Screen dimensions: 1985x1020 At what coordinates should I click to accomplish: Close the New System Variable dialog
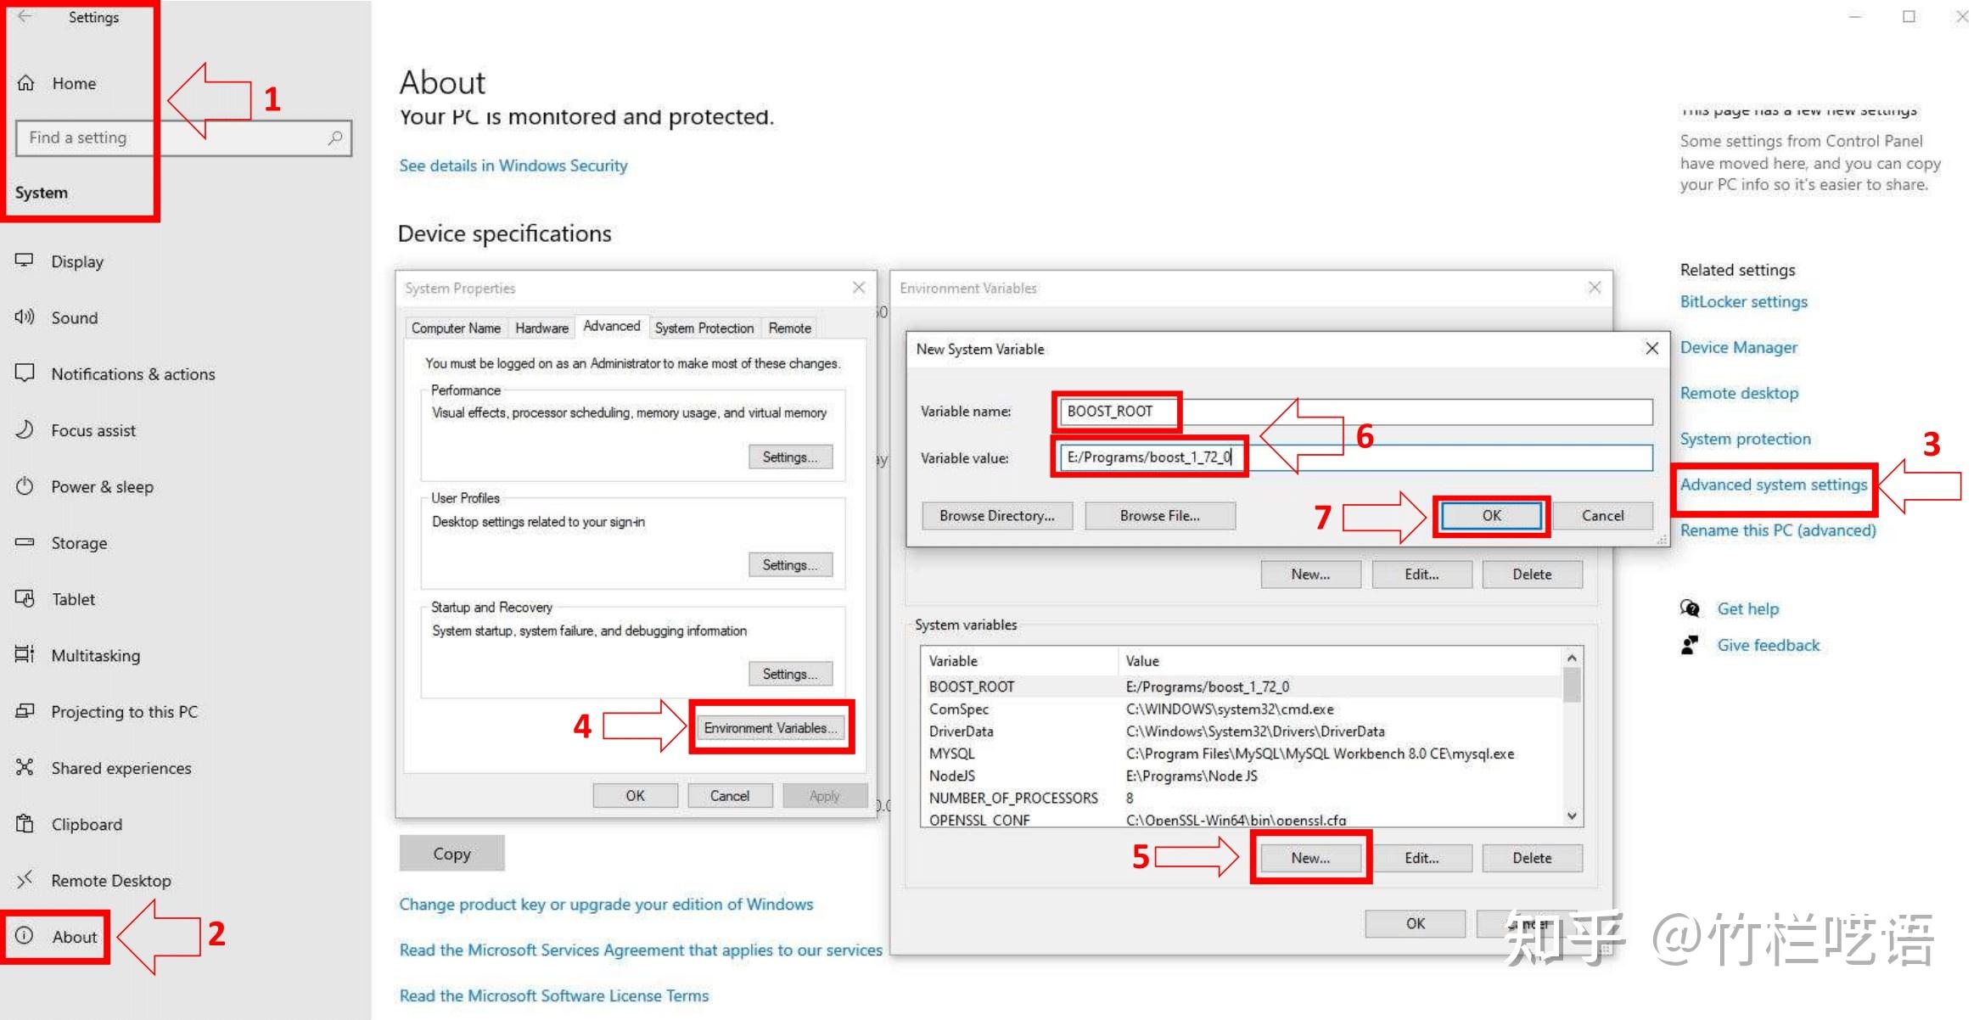tap(1651, 349)
